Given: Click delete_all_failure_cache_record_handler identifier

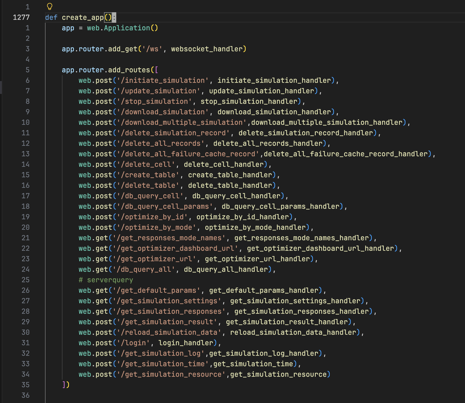Looking at the screenshot, I should point(346,154).
